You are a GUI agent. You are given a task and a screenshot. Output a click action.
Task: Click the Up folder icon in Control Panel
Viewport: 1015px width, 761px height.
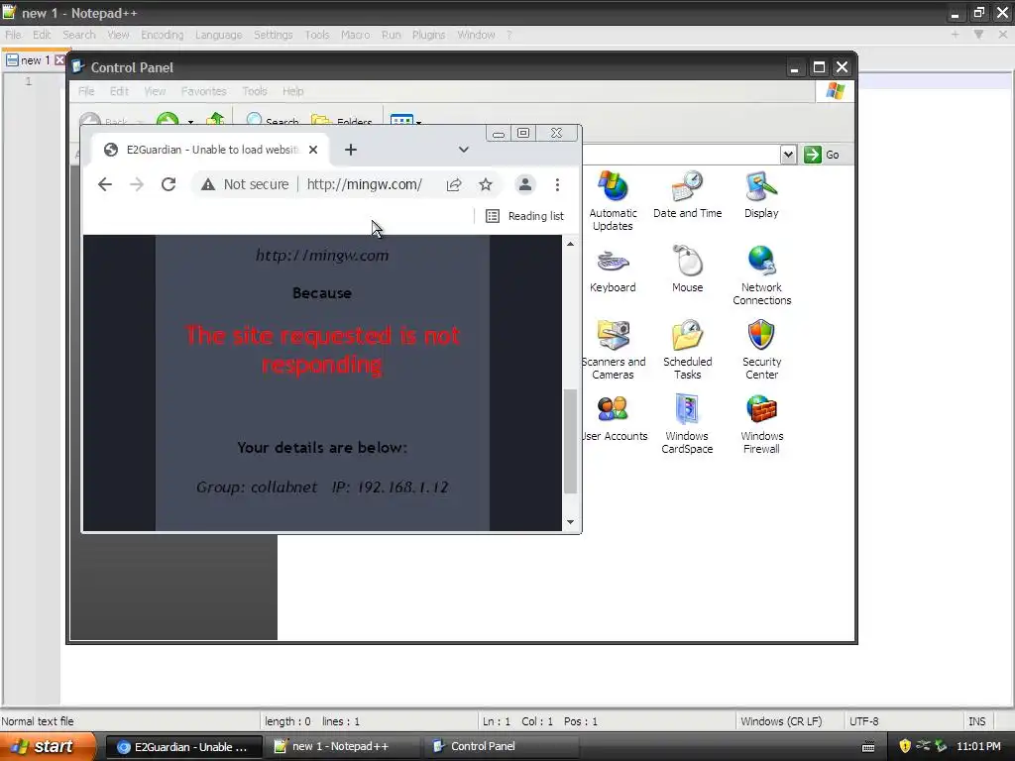[215, 119]
